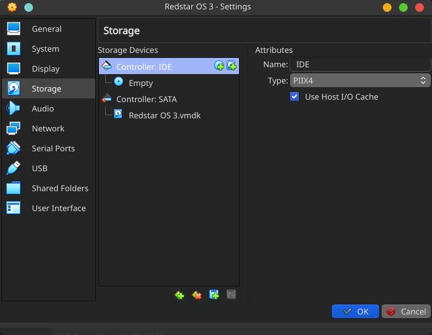Click the teal circle titlebar button

29,7
